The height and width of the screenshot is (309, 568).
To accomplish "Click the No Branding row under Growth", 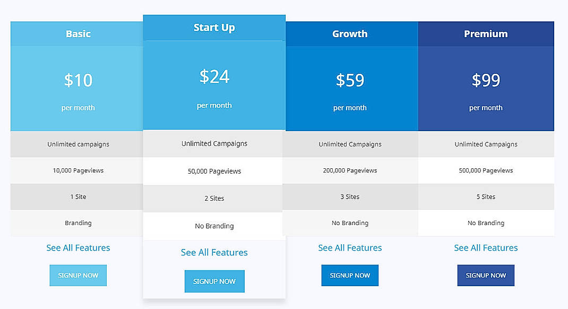I will (350, 222).
